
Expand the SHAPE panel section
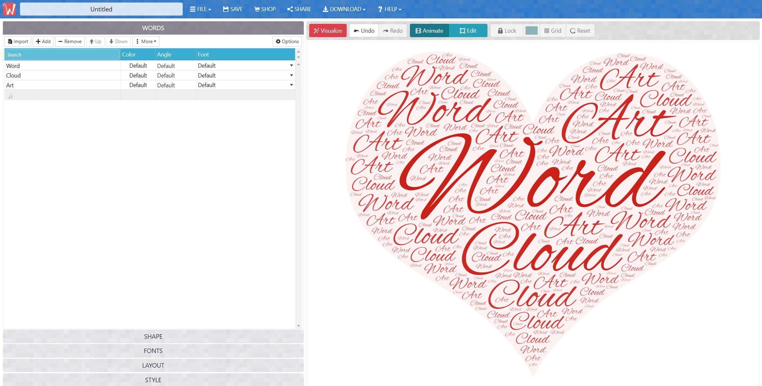tap(153, 336)
